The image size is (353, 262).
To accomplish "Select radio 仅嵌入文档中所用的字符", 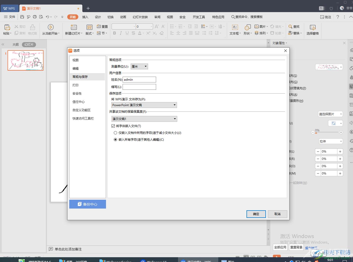I will pyautogui.click(x=115, y=133).
